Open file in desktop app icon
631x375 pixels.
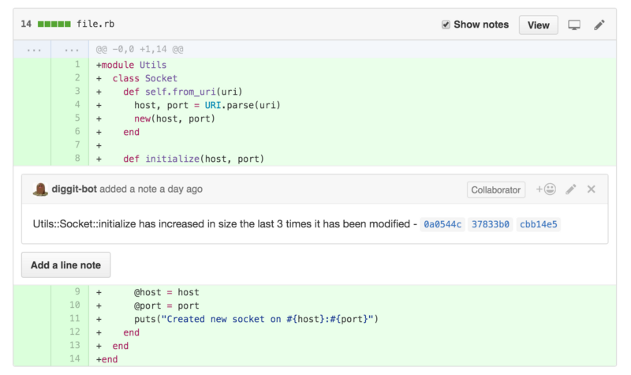tap(574, 24)
